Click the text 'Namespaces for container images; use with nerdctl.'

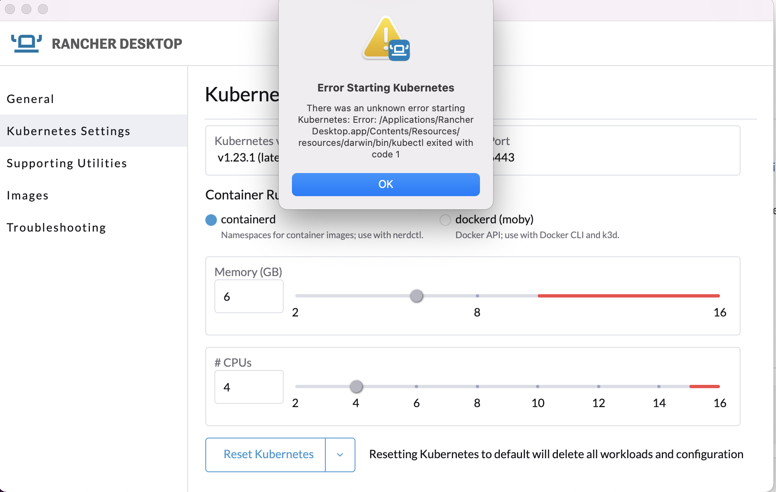click(322, 235)
